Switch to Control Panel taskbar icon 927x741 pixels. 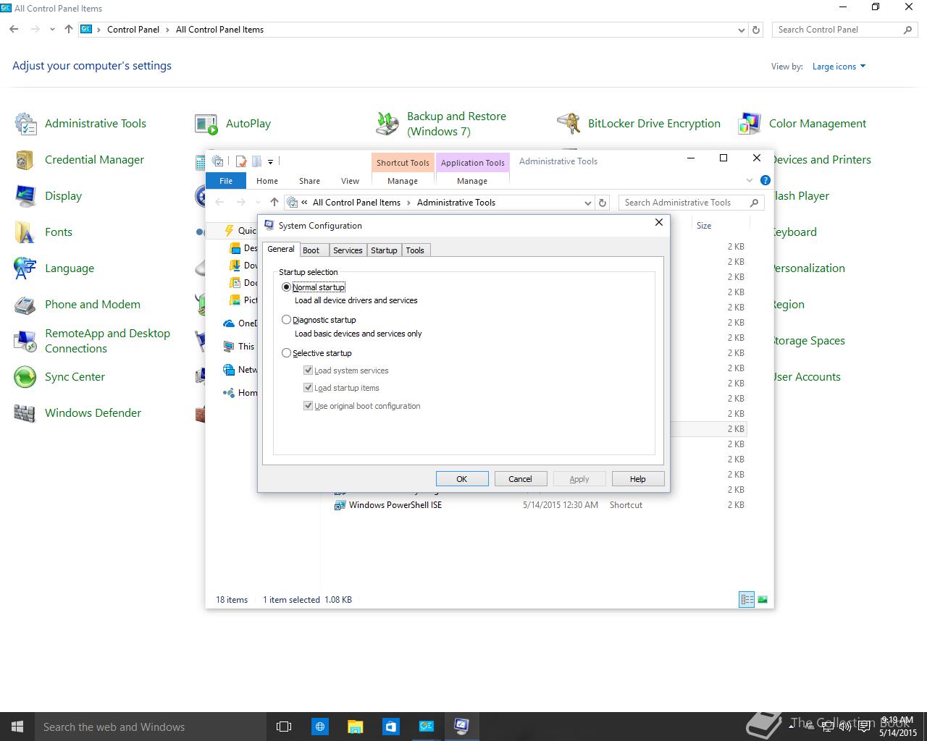click(x=426, y=727)
